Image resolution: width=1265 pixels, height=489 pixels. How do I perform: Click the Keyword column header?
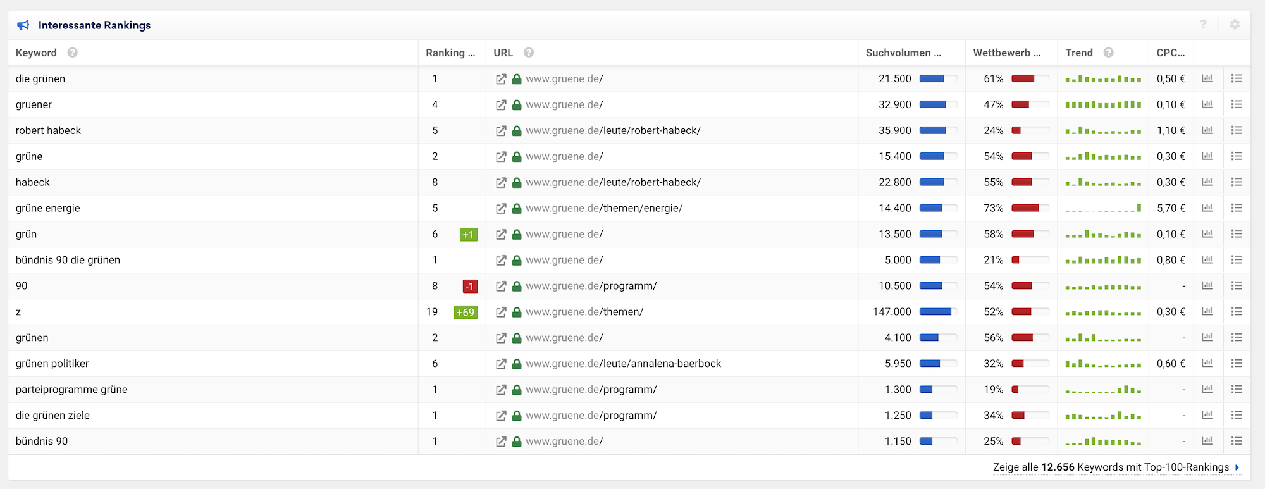point(36,53)
